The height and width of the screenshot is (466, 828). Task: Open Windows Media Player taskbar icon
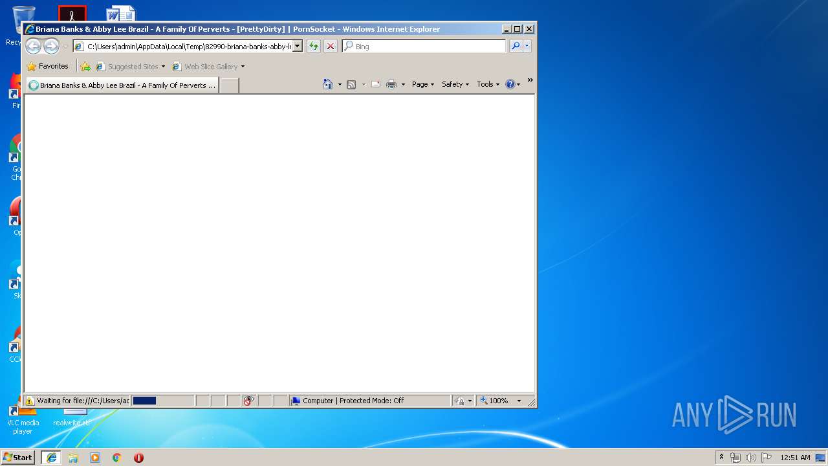(95, 457)
